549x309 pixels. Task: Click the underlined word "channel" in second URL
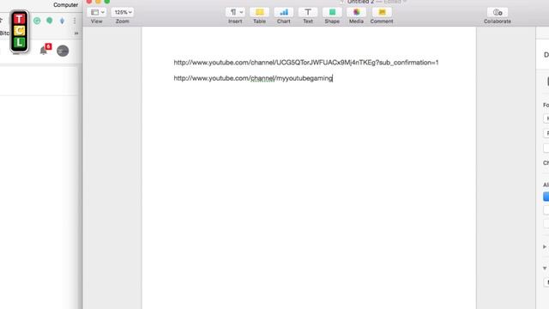pyautogui.click(x=262, y=78)
